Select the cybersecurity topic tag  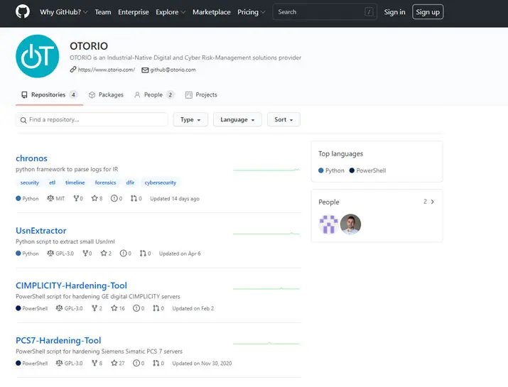[161, 182]
